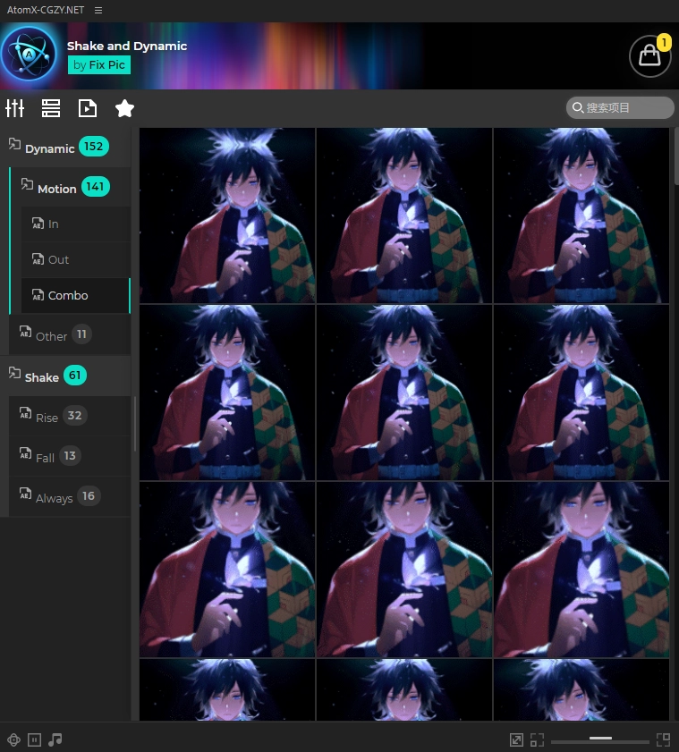The height and width of the screenshot is (752, 679).
Task: Toggle the pause preview icon
Action: (35, 739)
